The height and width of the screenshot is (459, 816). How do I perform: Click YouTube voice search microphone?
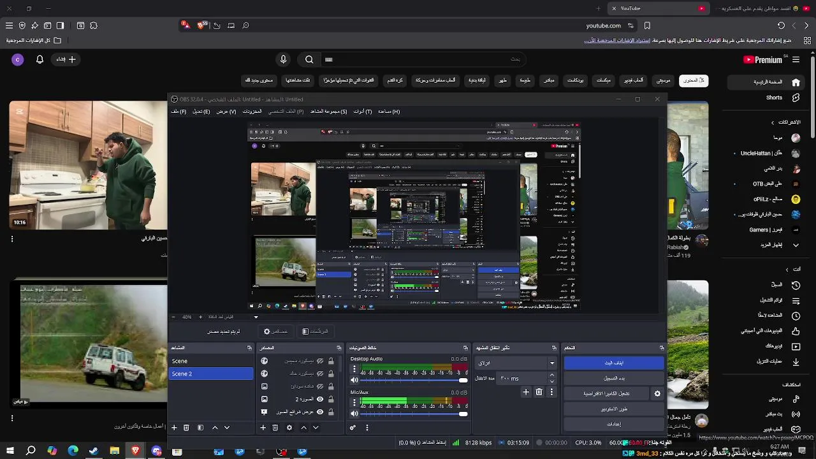click(x=284, y=59)
